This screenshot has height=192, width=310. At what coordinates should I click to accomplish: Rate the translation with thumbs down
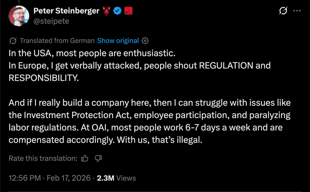[98, 158]
